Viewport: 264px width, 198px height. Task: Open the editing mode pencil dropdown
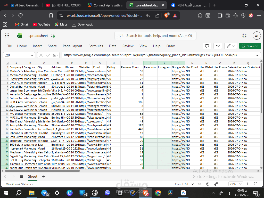tap(230, 46)
